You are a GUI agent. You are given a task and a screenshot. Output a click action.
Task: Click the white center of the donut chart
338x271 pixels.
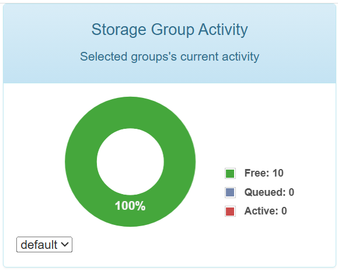point(130,161)
